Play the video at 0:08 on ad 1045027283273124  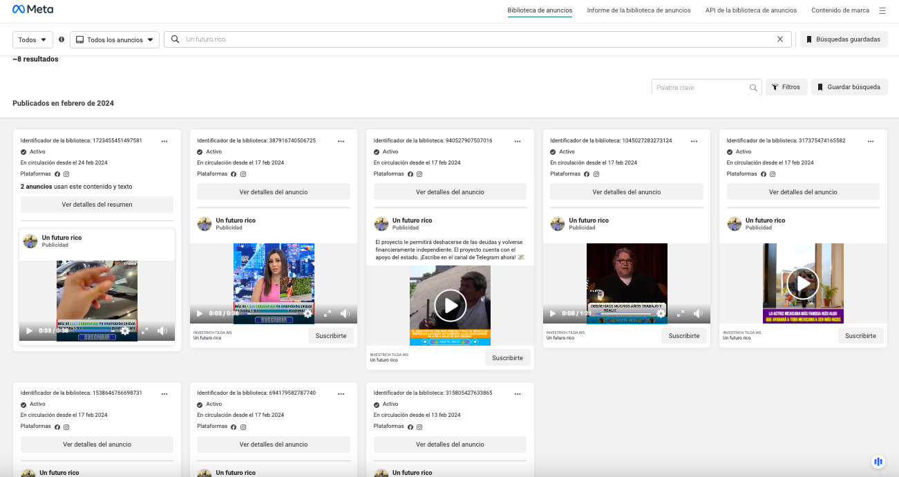[553, 314]
